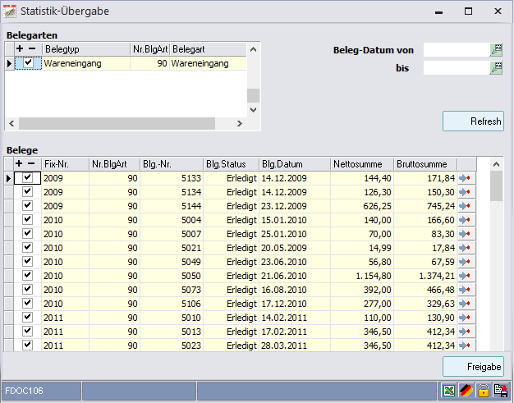
Task: Sort by Nettosumme column header
Action: (362, 164)
